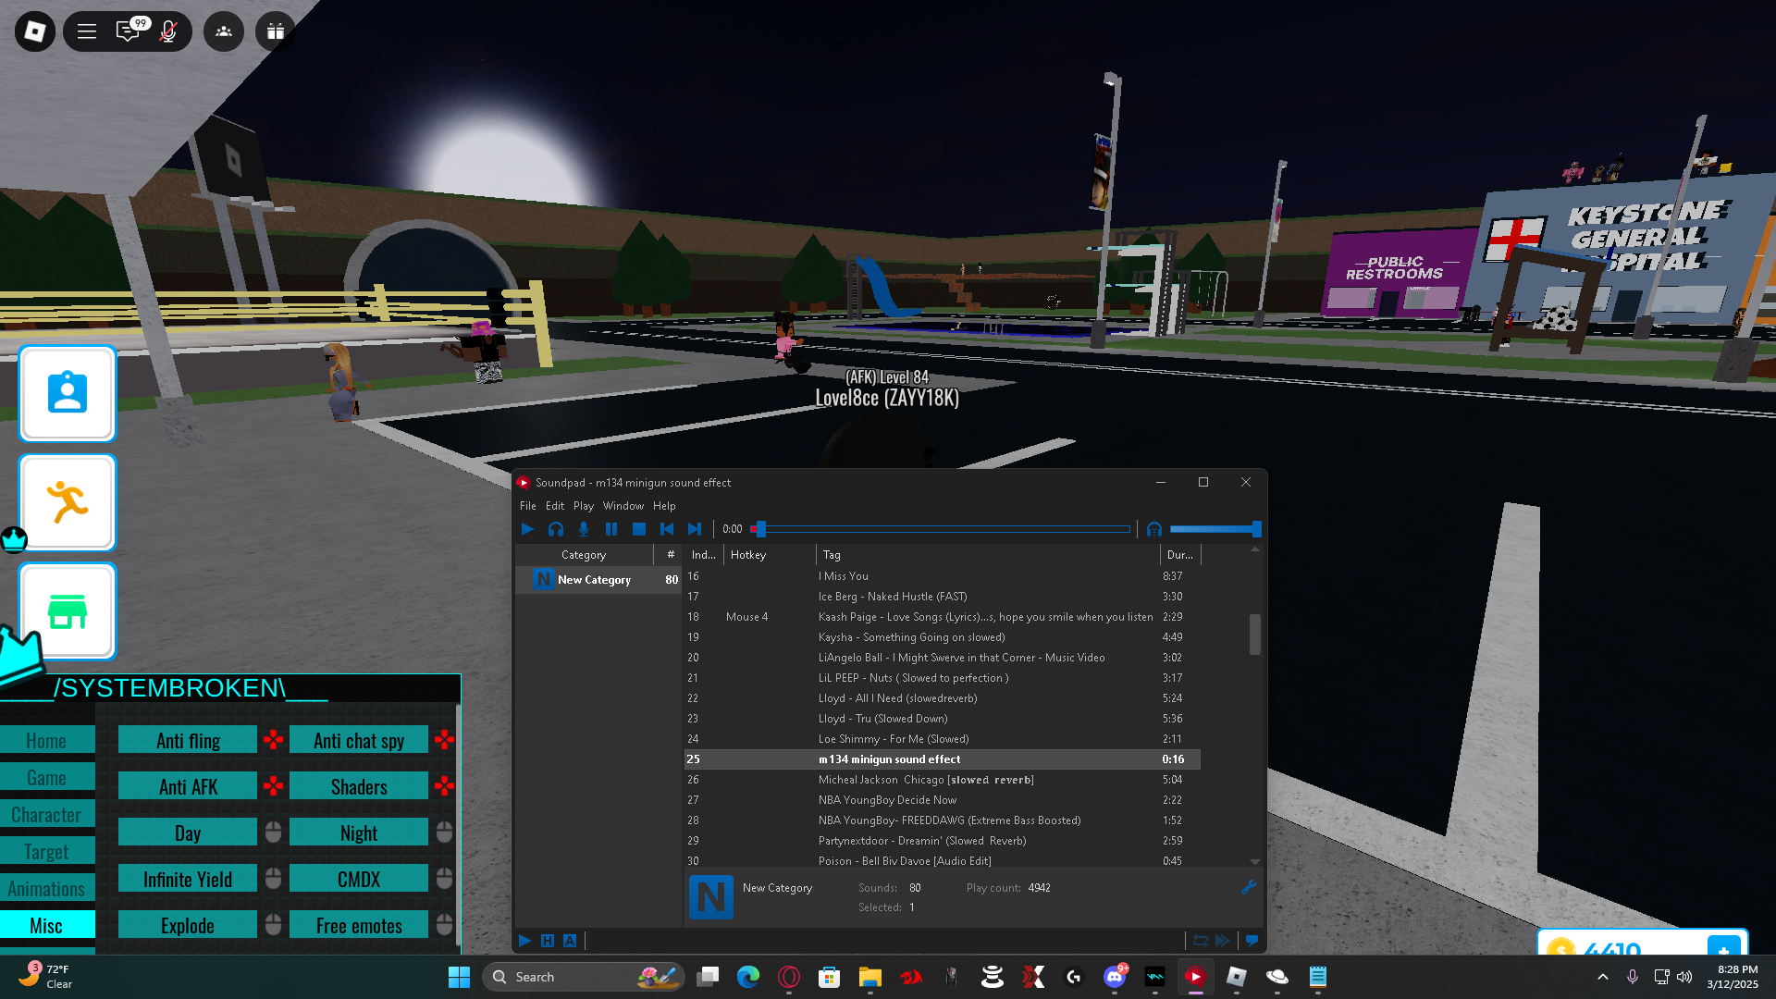The height and width of the screenshot is (999, 1776).
Task: Click the headphones play-on-speakers-only icon in Soundpad
Action: coord(556,529)
